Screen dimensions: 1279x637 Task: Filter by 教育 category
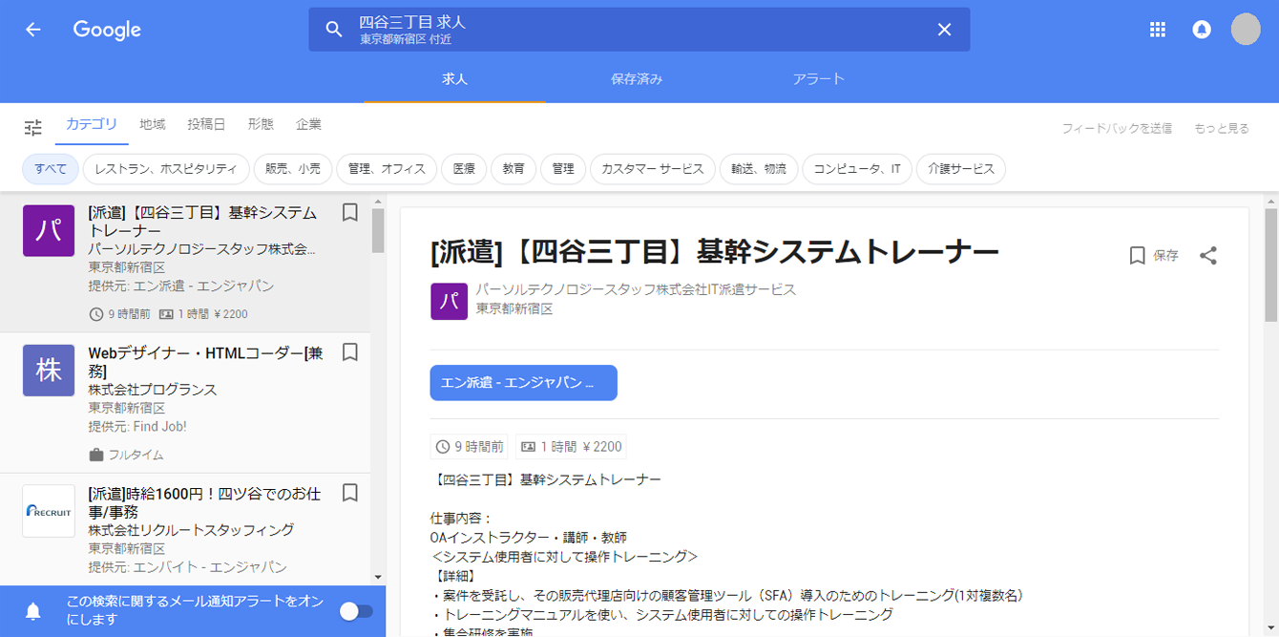(x=514, y=169)
